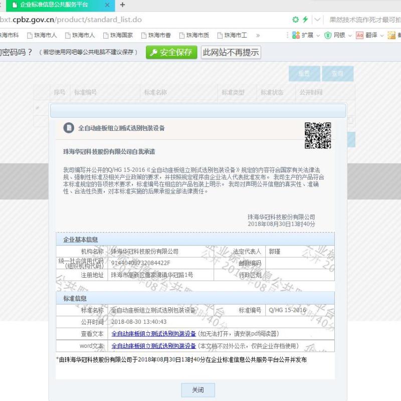The width and height of the screenshot is (401, 401).
Task: Close the 企业标准信息公共服务平台 browser tab
Action: pyautogui.click(x=107, y=5)
